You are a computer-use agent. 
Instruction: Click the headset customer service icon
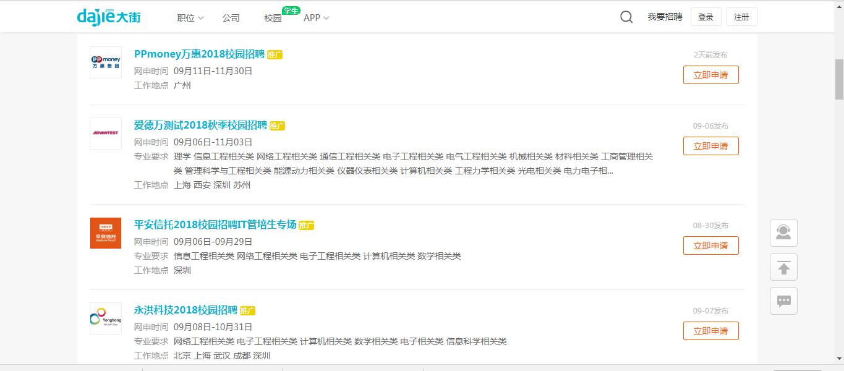click(783, 232)
